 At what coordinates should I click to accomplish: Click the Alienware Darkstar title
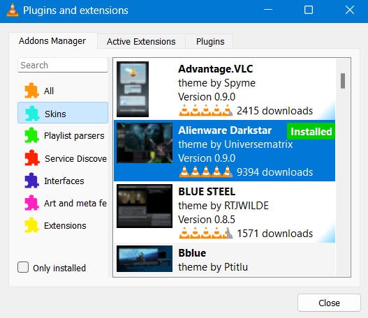pyautogui.click(x=225, y=130)
